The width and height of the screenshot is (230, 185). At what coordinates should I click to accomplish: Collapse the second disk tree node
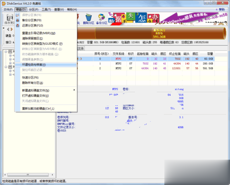coord(6,66)
